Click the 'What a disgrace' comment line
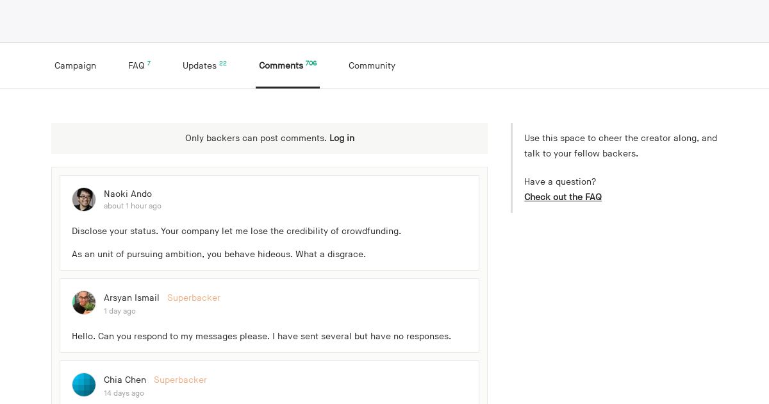The image size is (769, 404). coord(219,254)
